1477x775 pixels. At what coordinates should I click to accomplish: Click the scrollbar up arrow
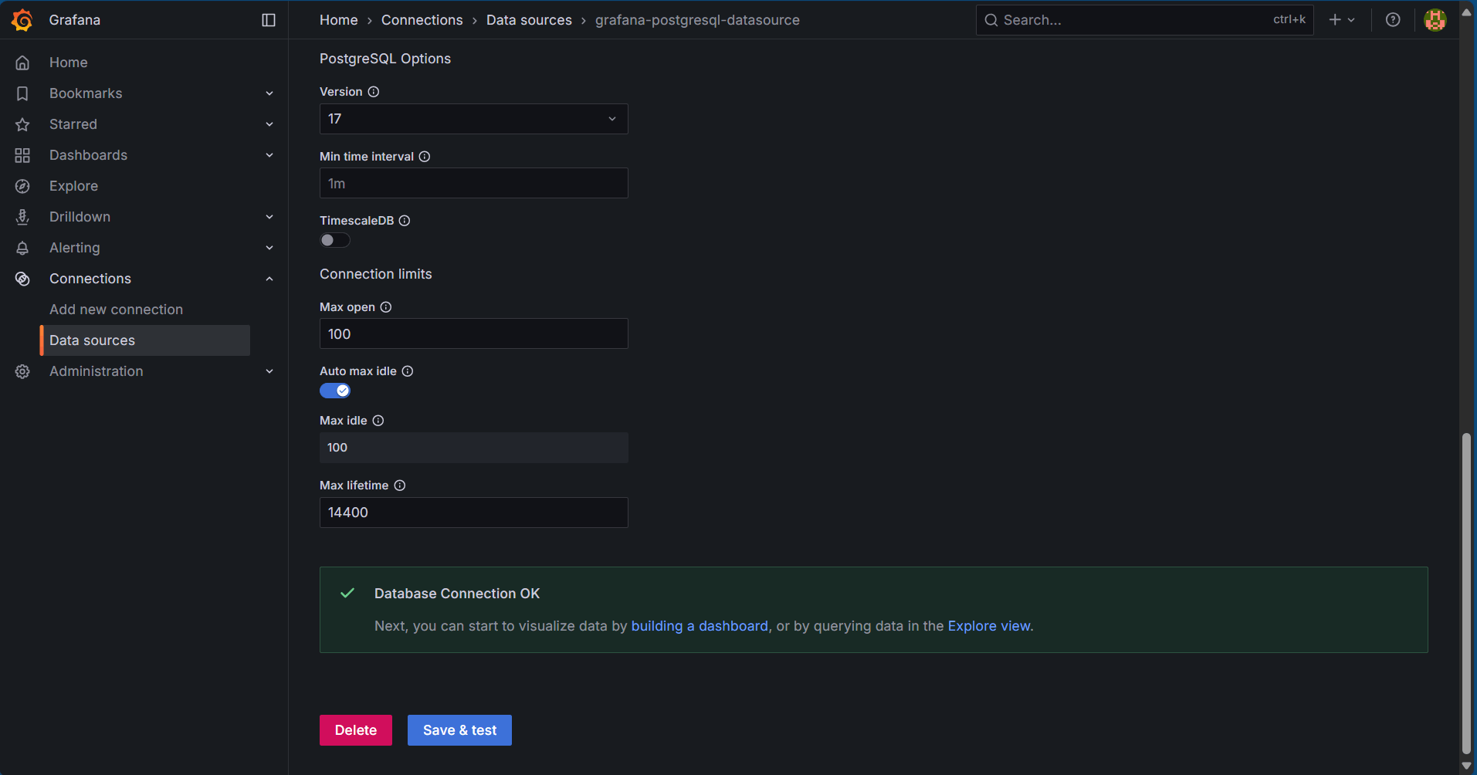(x=1466, y=12)
